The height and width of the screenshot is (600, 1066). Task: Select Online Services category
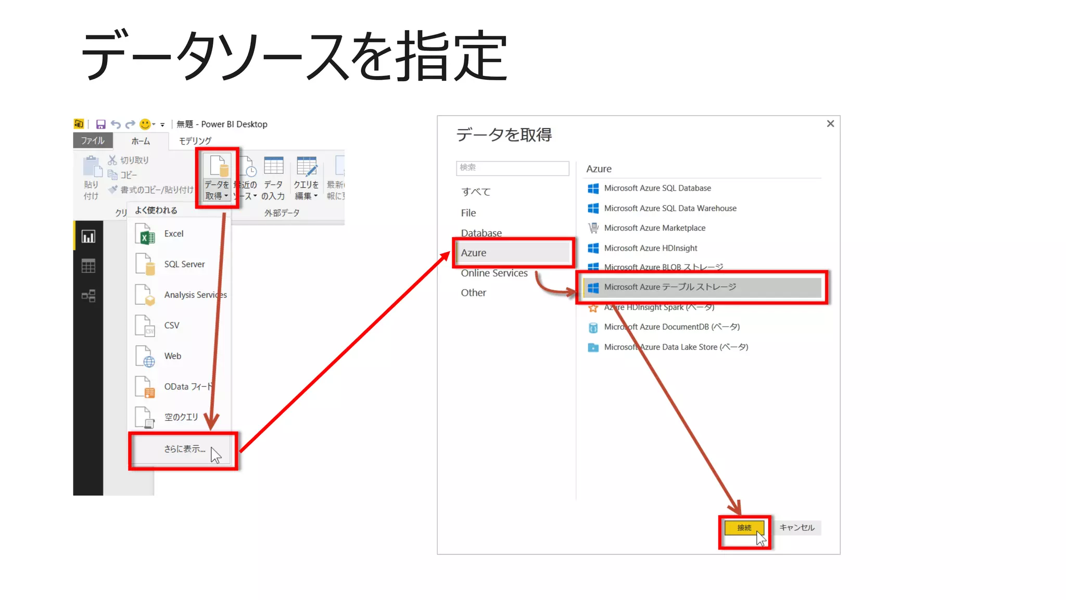[494, 273]
